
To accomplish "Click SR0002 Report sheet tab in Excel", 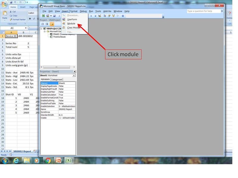I will click(x=22, y=151).
